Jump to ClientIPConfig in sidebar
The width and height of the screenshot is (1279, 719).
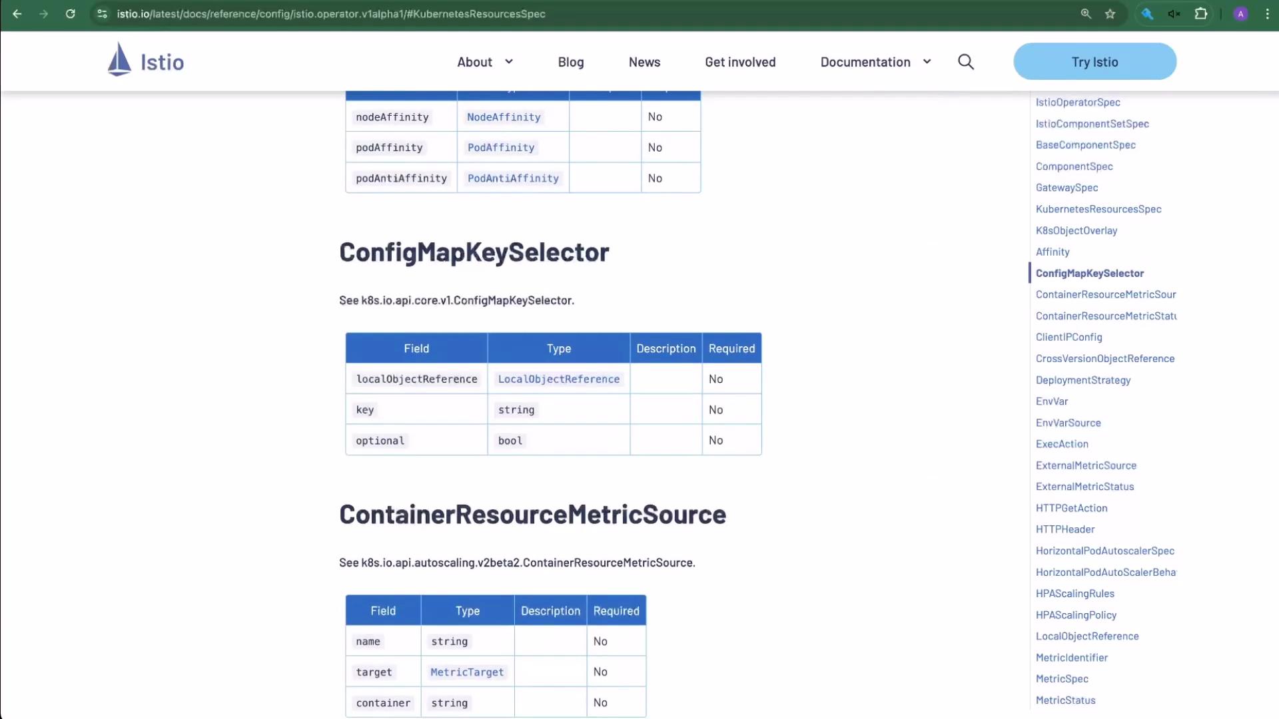coord(1068,337)
